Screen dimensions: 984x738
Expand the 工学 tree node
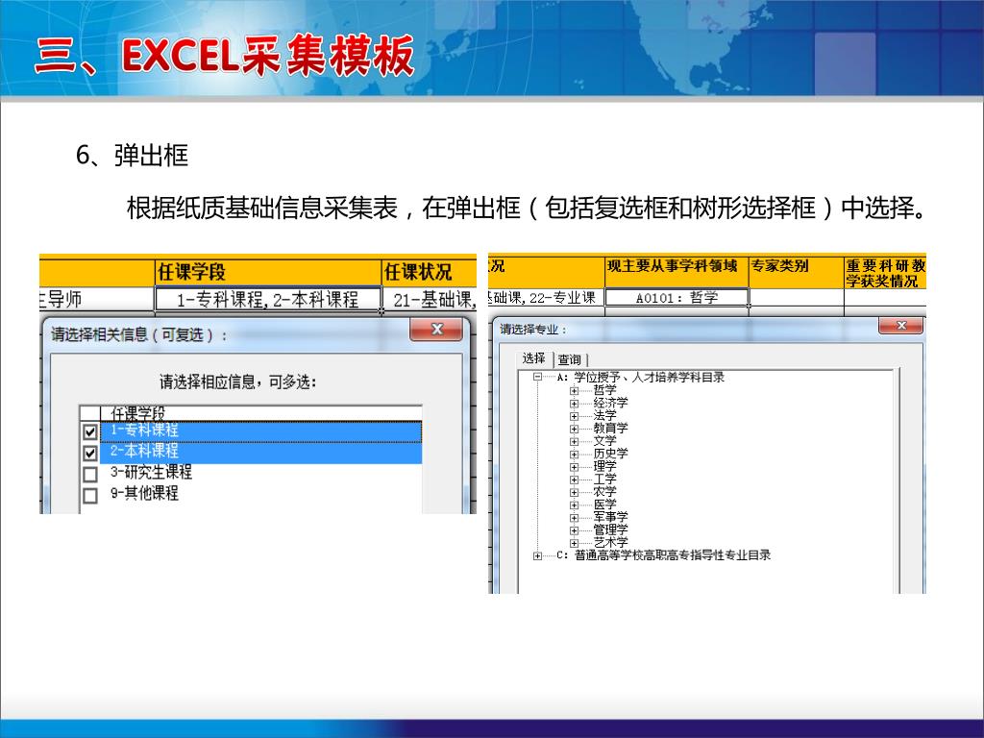pyautogui.click(x=574, y=480)
